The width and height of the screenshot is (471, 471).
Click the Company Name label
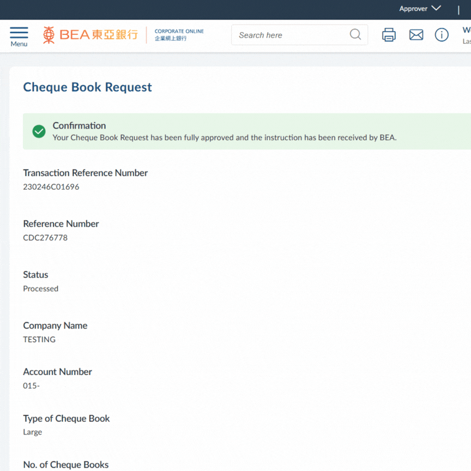coord(55,325)
